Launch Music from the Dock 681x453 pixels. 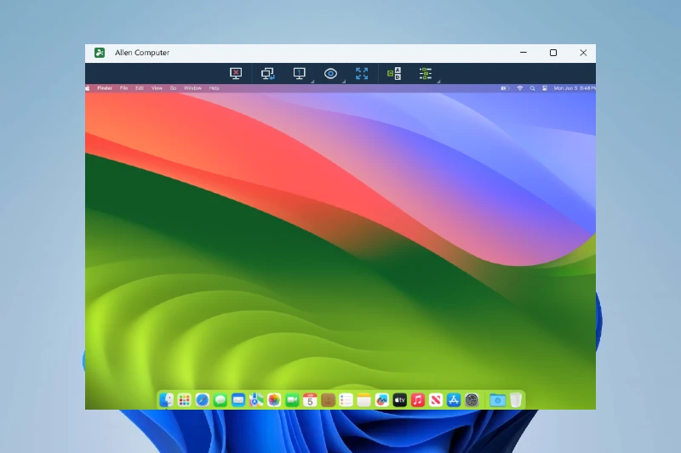pos(418,400)
